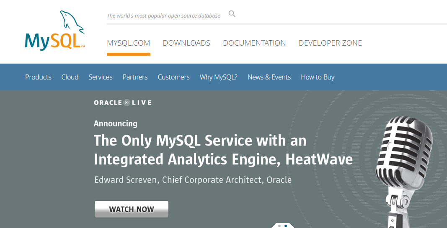Go to the How to Buy page
Viewport: 447px width, 228px height.
318,77
